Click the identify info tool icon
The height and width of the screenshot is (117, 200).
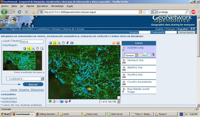(x=72, y=43)
